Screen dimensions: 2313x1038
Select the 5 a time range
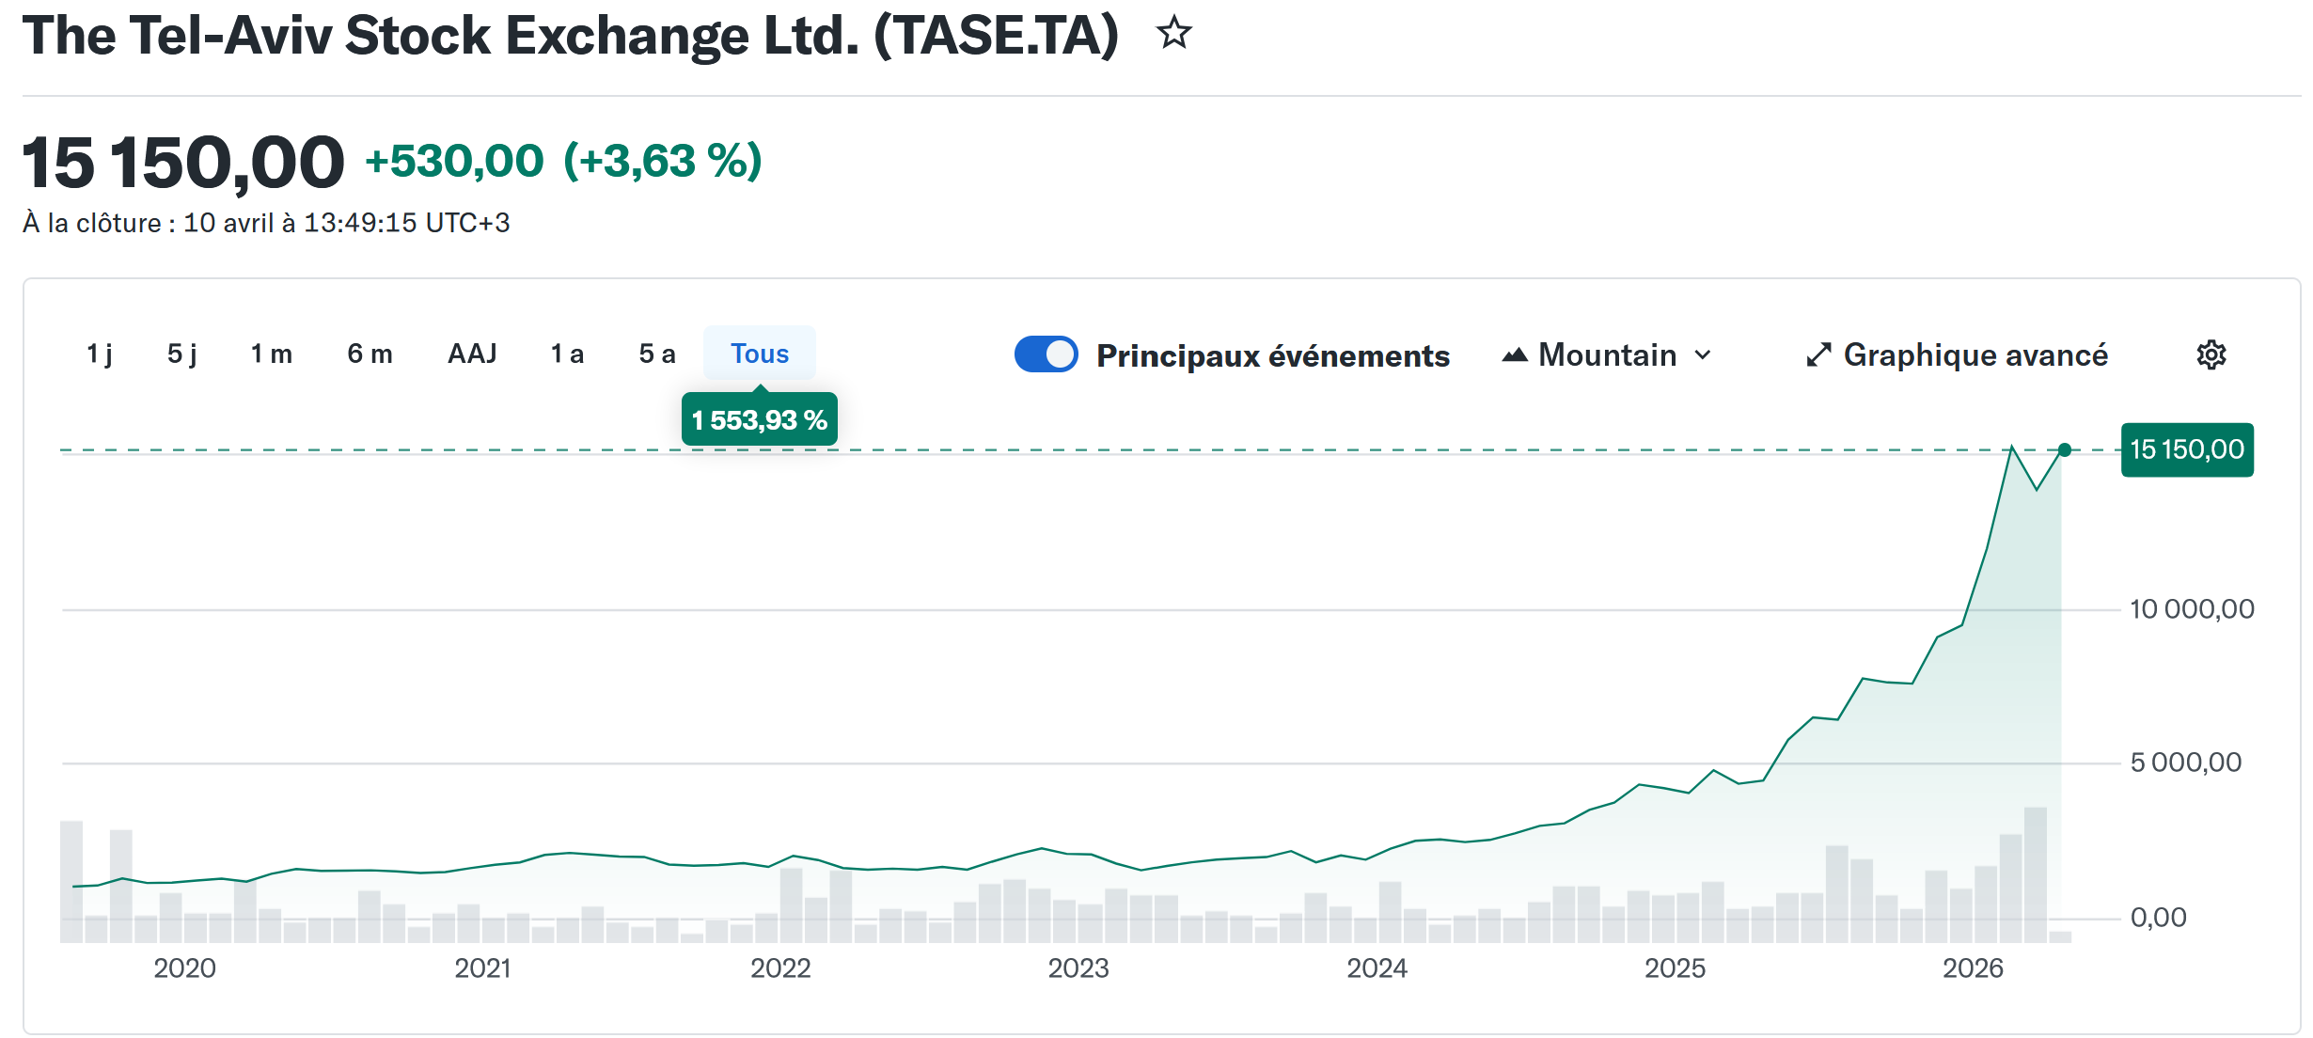point(656,354)
